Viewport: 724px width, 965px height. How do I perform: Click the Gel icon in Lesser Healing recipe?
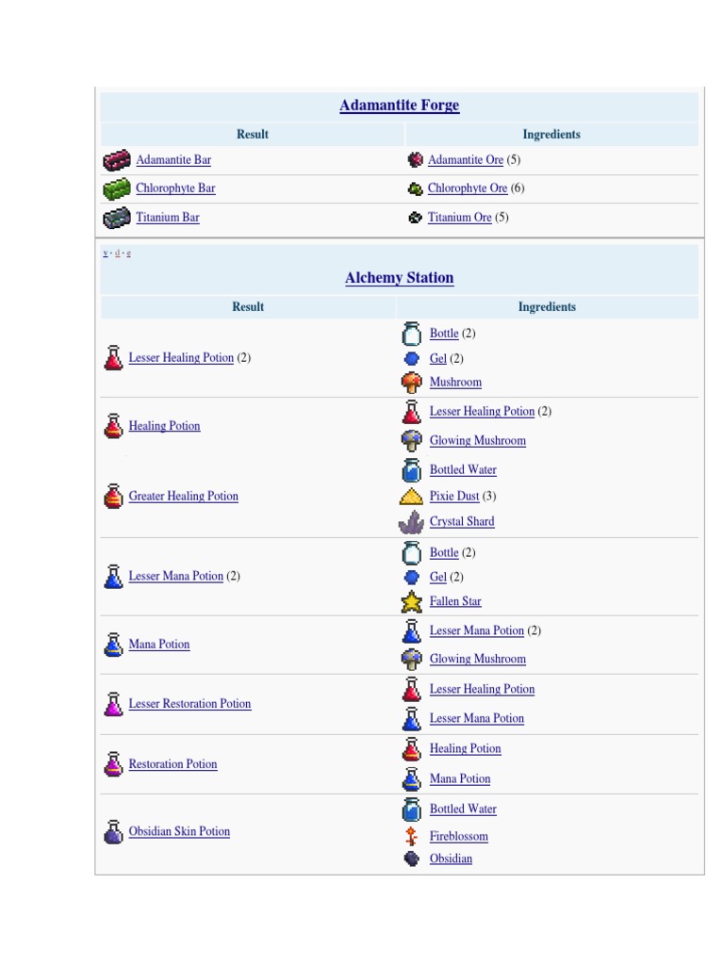pyautogui.click(x=411, y=358)
